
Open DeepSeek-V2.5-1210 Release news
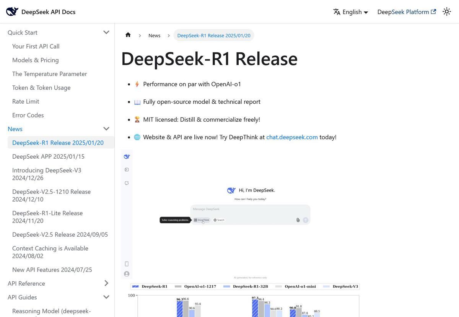click(52, 195)
